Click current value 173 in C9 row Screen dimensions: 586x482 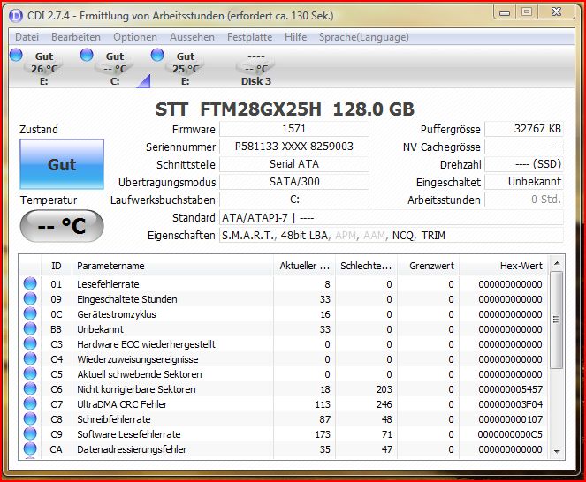tap(323, 434)
